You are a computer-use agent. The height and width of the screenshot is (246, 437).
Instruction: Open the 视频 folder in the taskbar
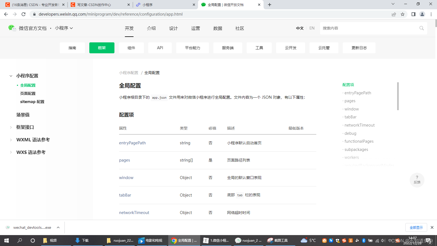click(x=56, y=241)
